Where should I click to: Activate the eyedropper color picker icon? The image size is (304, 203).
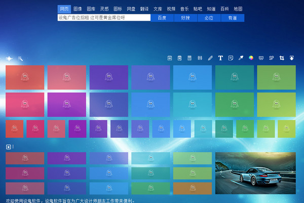tap(241, 58)
